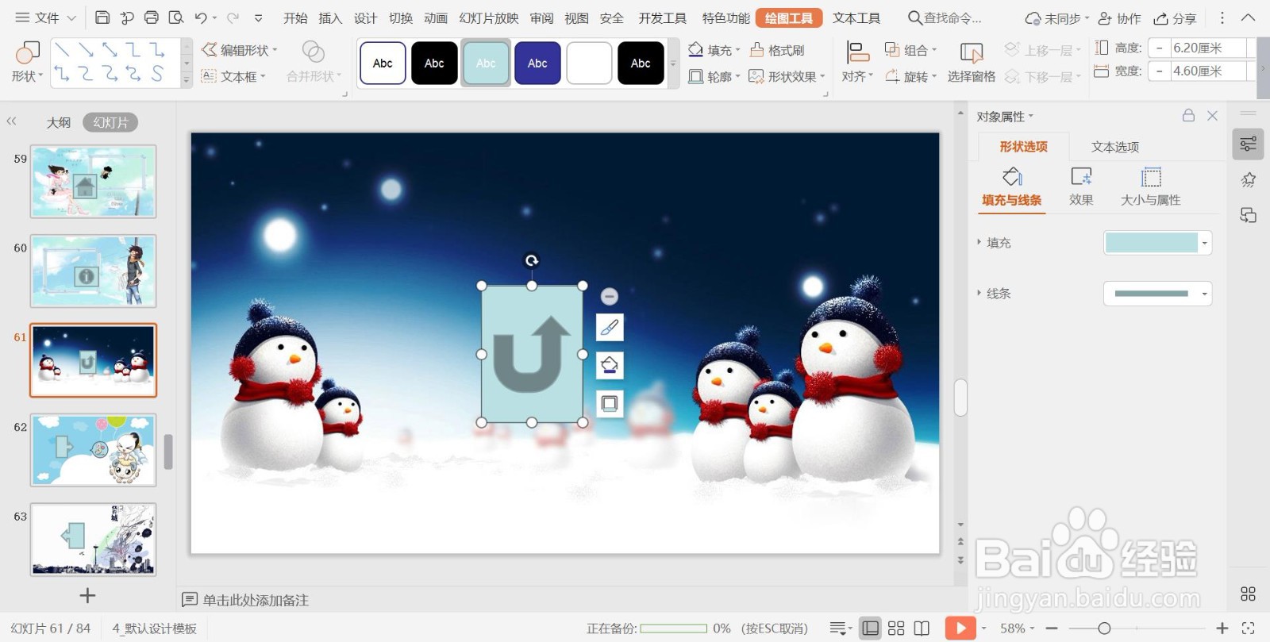Click the rotate handle above the selected shape

point(532,260)
